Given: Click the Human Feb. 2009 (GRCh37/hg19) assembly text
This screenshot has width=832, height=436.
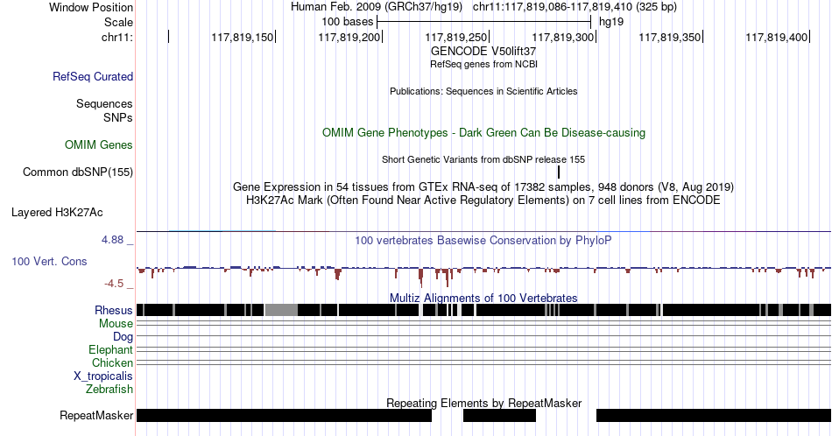Looking at the screenshot, I should (x=377, y=7).
